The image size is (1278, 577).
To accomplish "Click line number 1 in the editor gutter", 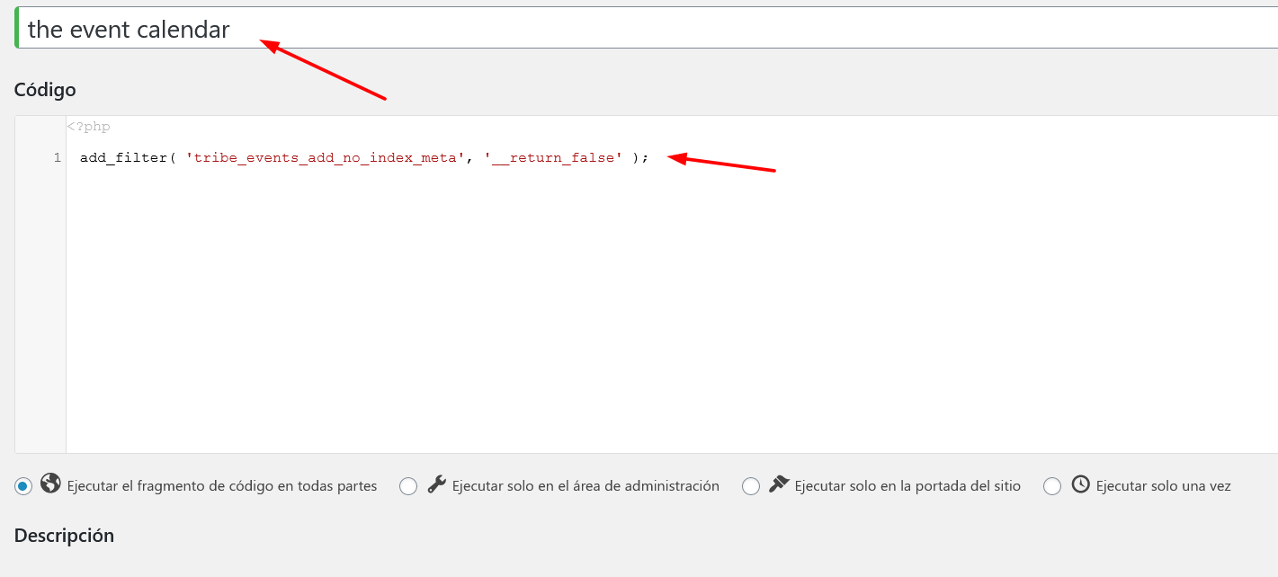I will tap(57, 158).
